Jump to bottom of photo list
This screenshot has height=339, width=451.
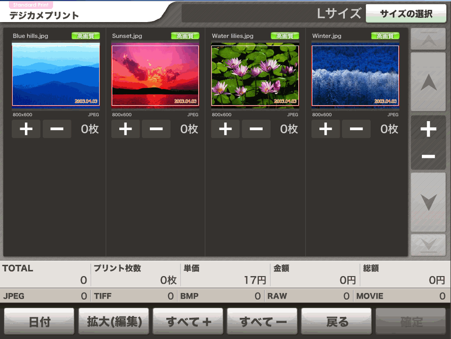(x=428, y=245)
